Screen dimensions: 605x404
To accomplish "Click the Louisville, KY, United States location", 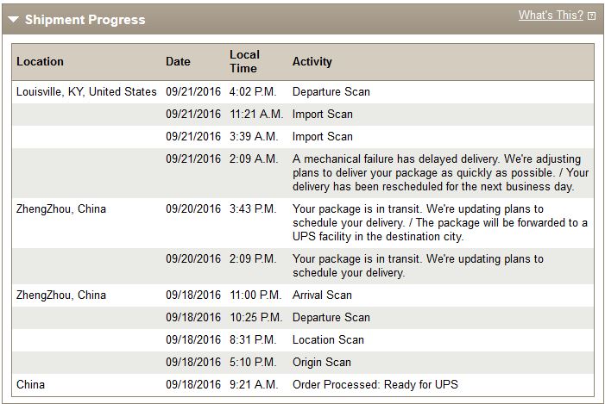I will [x=86, y=91].
